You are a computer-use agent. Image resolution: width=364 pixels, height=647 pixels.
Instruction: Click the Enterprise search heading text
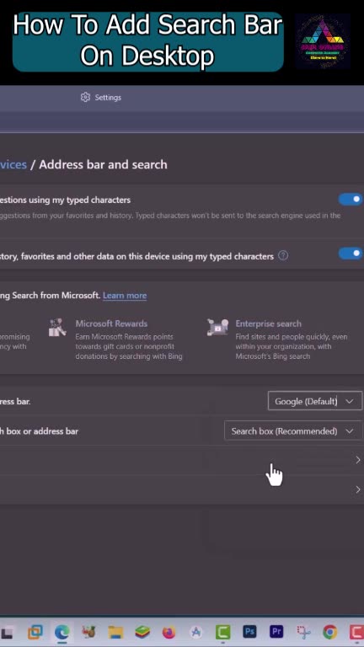[268, 323]
